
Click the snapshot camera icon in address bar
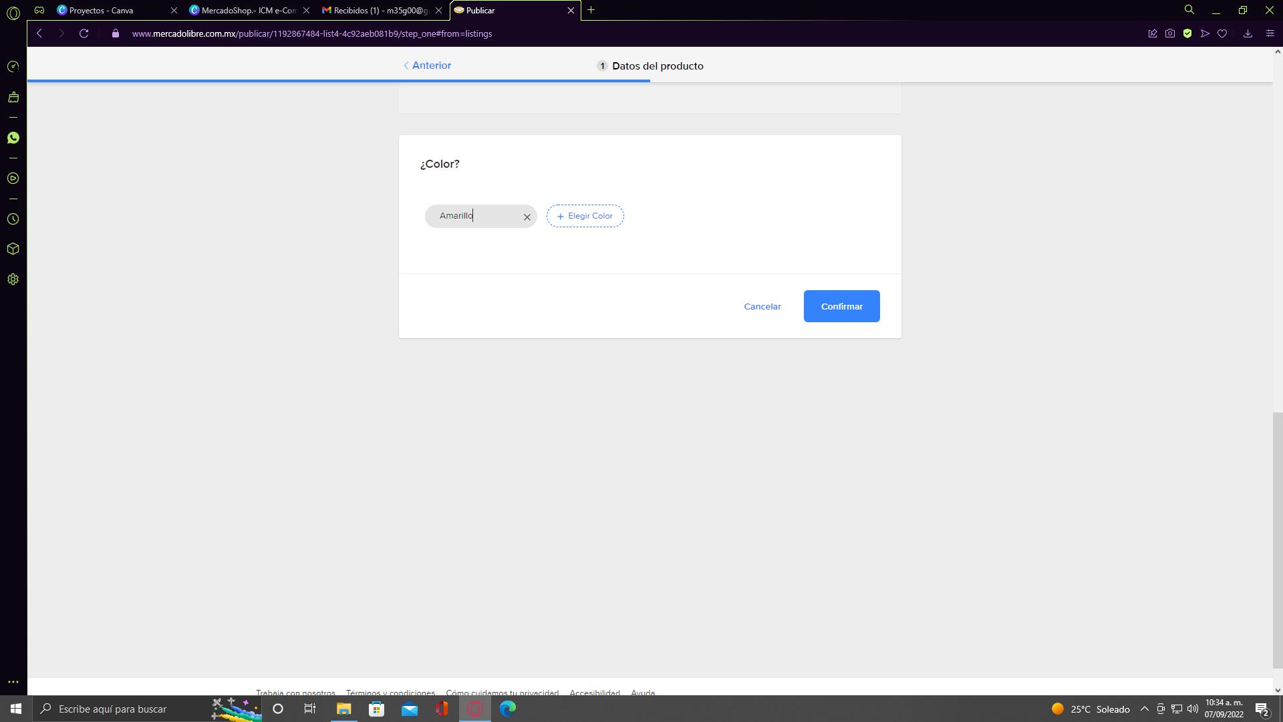pyautogui.click(x=1169, y=33)
